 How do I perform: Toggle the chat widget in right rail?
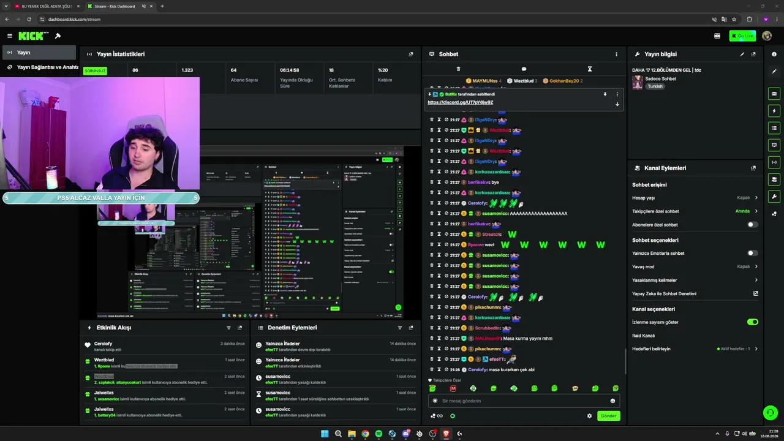click(774, 145)
